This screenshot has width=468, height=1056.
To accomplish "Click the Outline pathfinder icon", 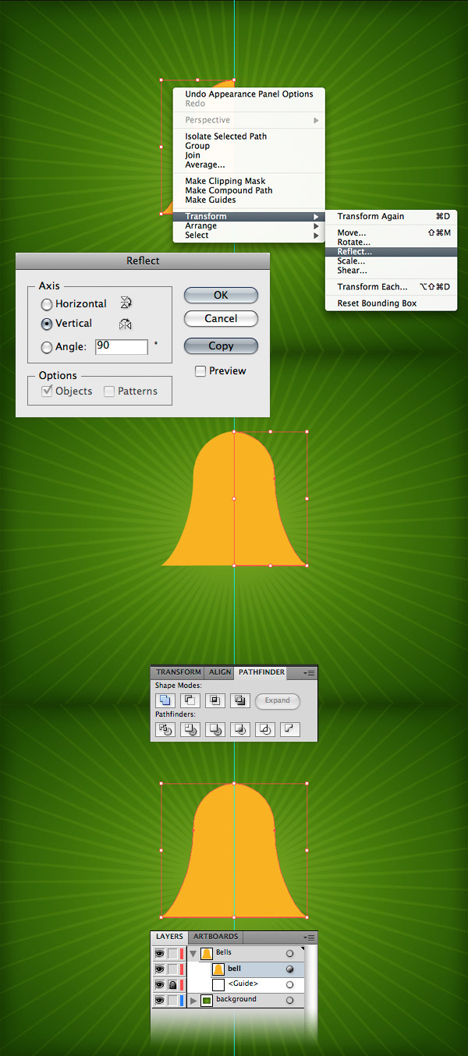I will pyautogui.click(x=265, y=729).
